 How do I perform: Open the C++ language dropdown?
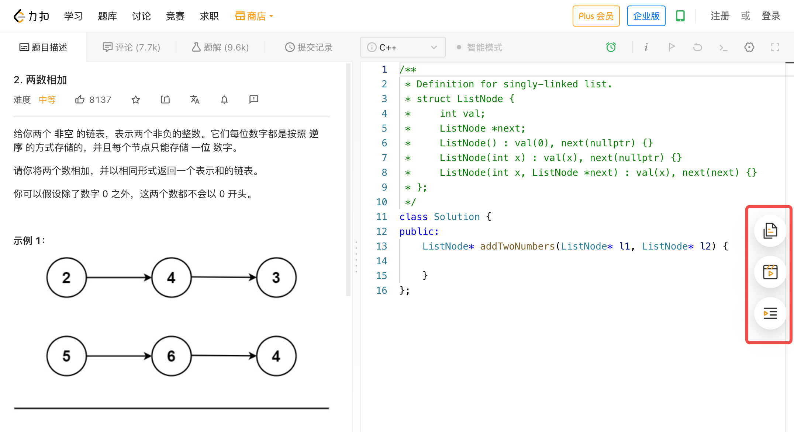pos(403,48)
